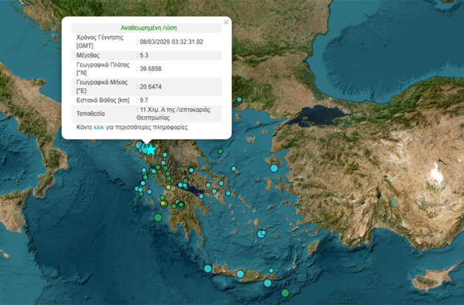The image size is (464, 305).
Task: Select large cyan marker near Turkey's west coast
Action: tap(274, 168)
